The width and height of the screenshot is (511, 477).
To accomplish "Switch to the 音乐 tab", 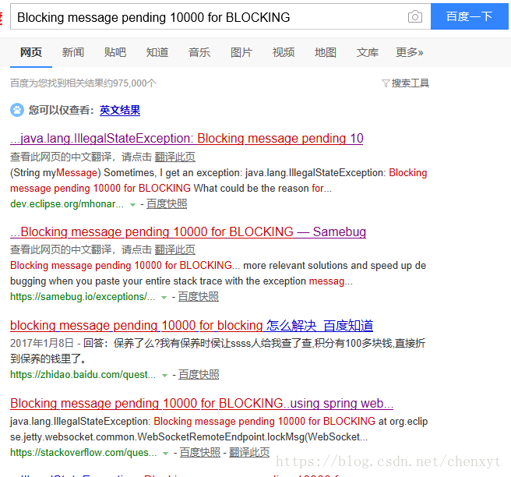I will tap(199, 52).
